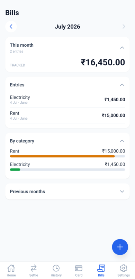
Task: Open the Settle tab arrows icon
Action: pos(34,268)
